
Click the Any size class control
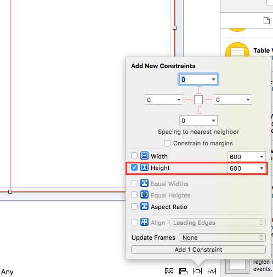pyautogui.click(x=7, y=272)
